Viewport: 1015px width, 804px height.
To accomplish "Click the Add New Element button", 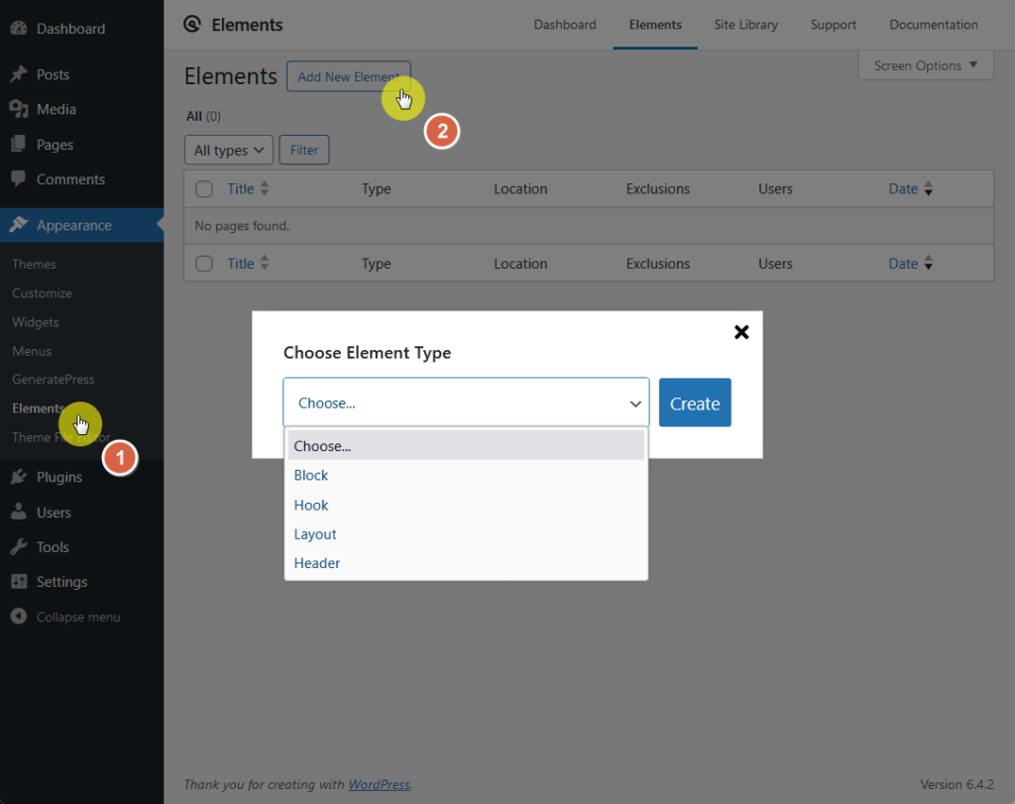I will point(348,76).
